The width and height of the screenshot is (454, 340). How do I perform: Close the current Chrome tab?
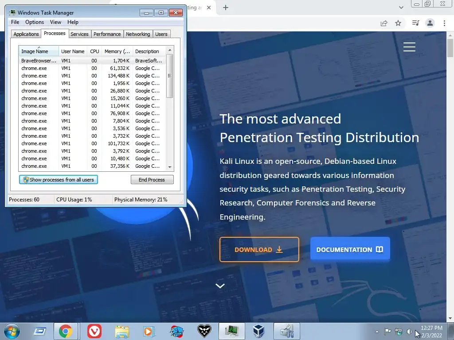(x=209, y=8)
